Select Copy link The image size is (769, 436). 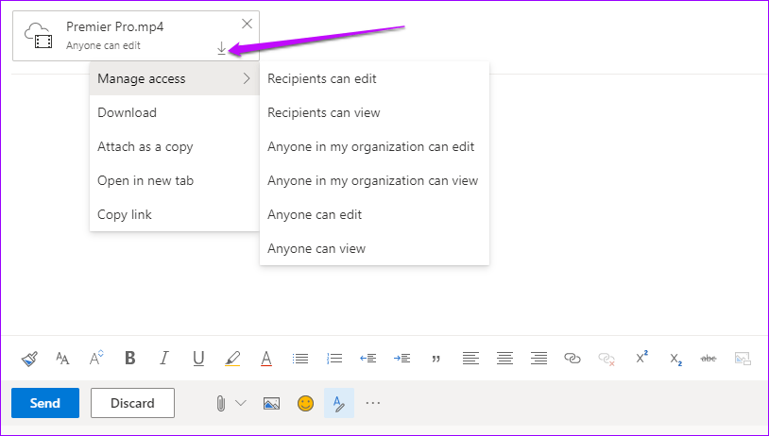(x=174, y=214)
